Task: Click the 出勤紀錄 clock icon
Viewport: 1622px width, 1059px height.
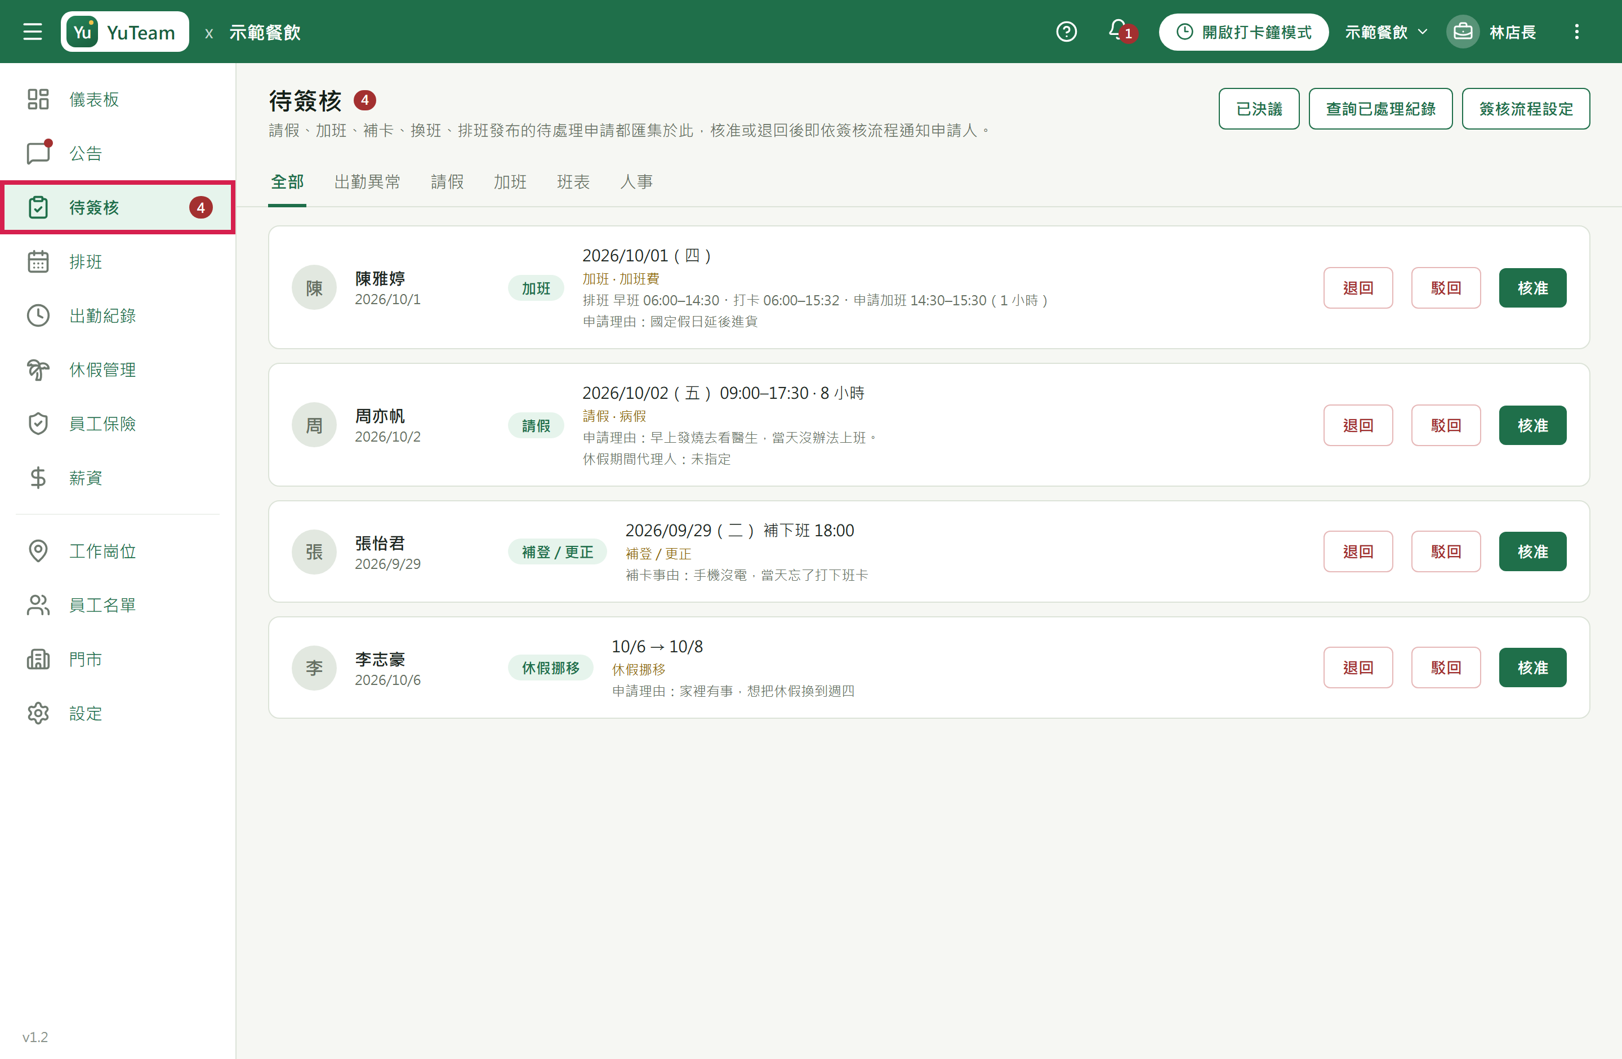Action: 38,315
